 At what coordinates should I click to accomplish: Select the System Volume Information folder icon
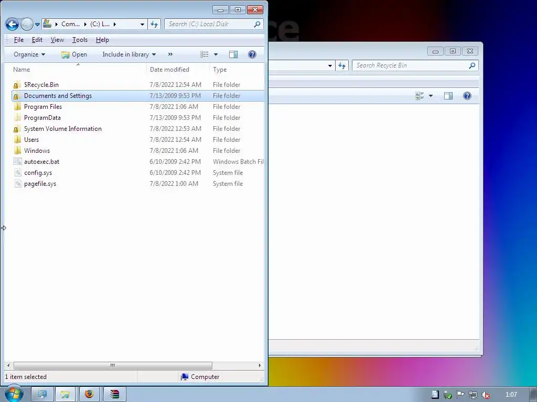click(17, 129)
